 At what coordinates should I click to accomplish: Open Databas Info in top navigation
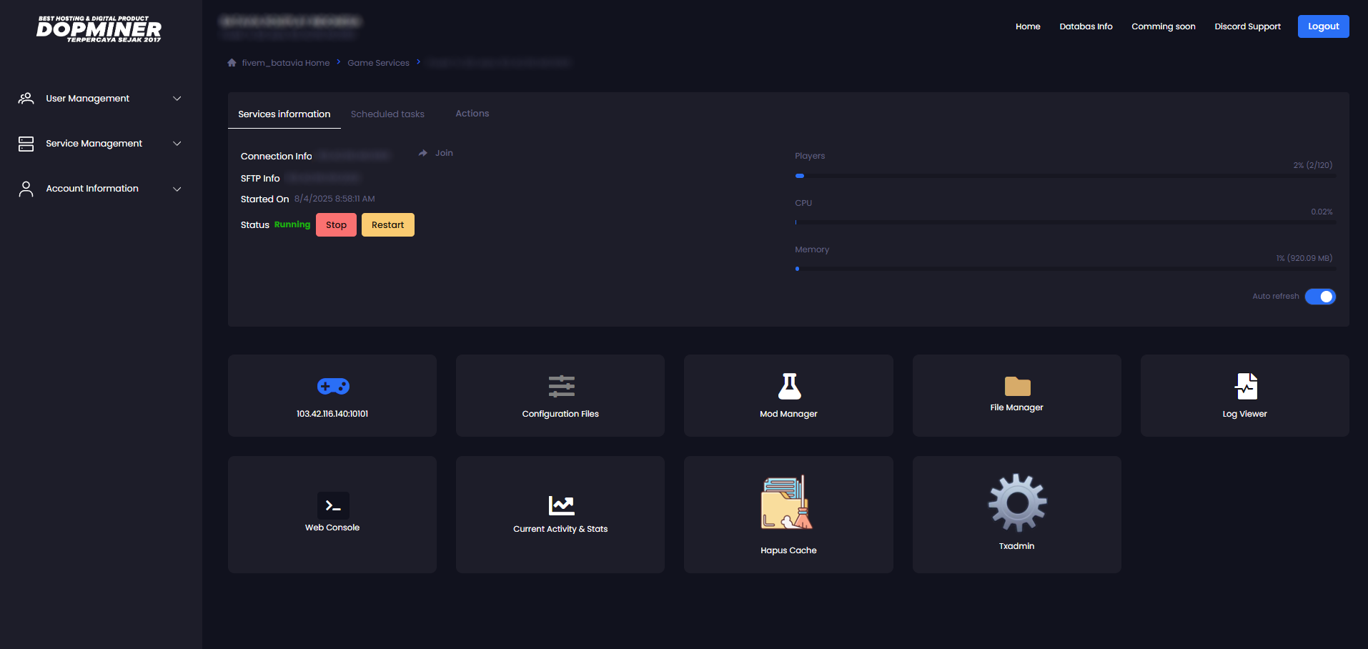1086,26
